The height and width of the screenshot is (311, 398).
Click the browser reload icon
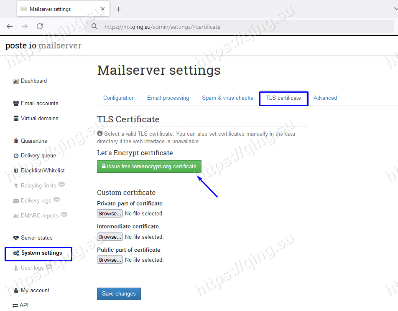(x=40, y=26)
